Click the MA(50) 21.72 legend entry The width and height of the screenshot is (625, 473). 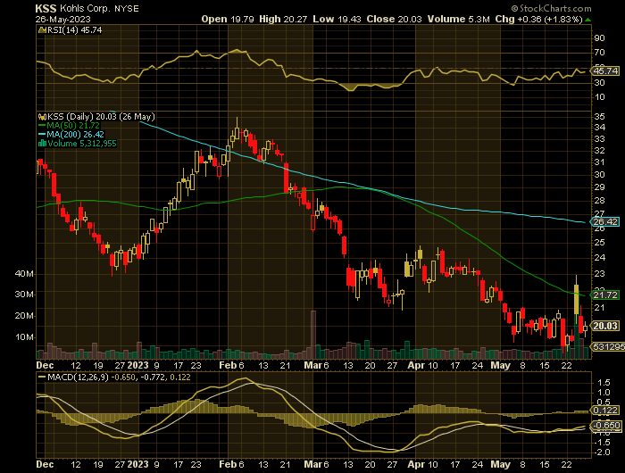click(69, 126)
